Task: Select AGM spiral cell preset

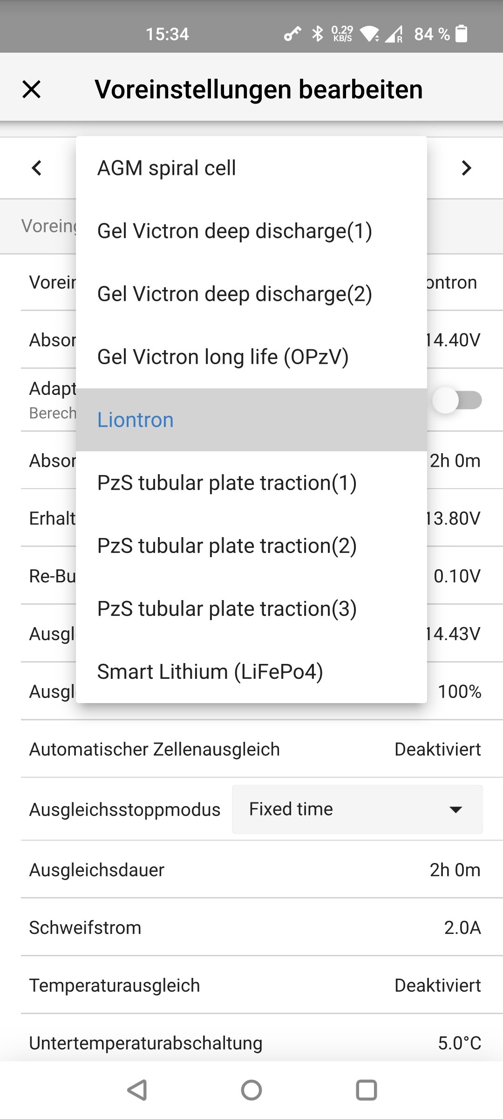Action: (251, 168)
